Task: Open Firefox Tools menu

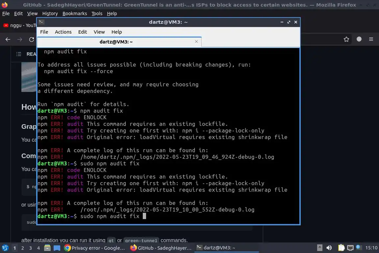Action: click(x=97, y=14)
